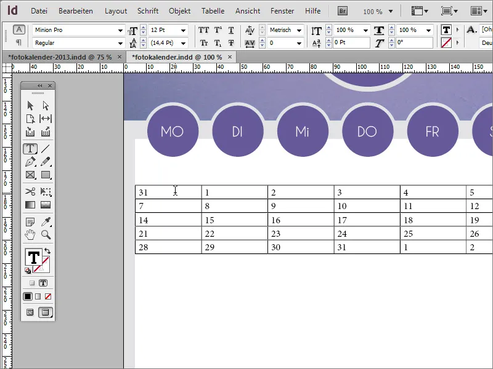Open the font family Minion Pro dropdown
This screenshot has height=369, width=493.
pyautogui.click(x=120, y=30)
